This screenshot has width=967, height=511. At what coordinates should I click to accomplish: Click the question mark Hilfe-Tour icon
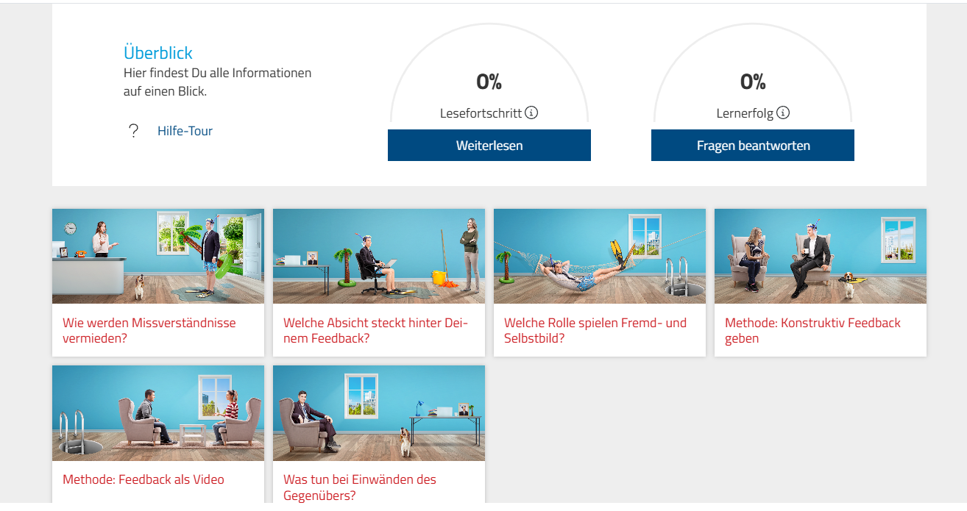(133, 131)
